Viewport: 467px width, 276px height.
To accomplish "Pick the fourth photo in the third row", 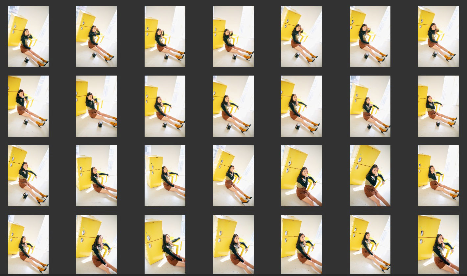I will pyautogui.click(x=233, y=176).
